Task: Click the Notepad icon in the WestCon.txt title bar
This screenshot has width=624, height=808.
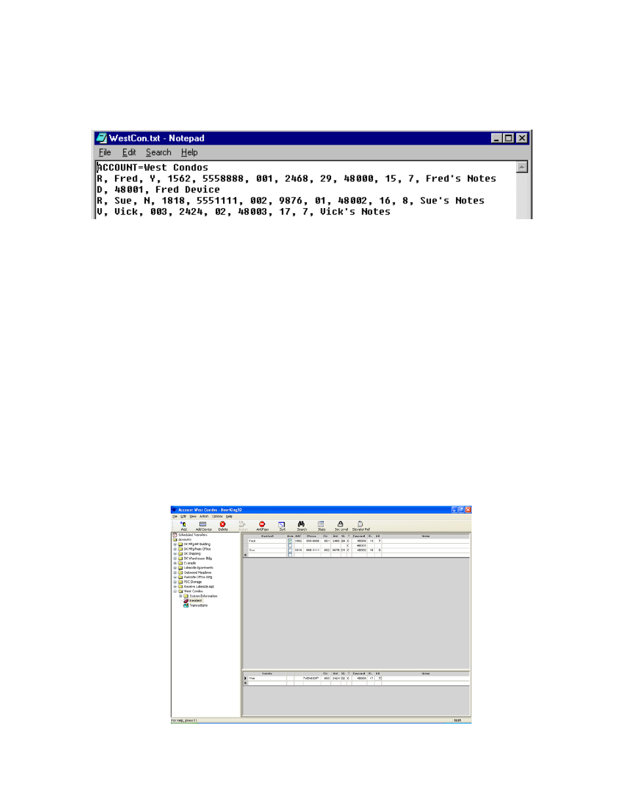Action: 101,138
